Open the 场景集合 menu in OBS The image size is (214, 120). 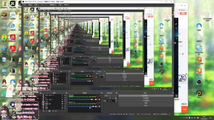53,5
